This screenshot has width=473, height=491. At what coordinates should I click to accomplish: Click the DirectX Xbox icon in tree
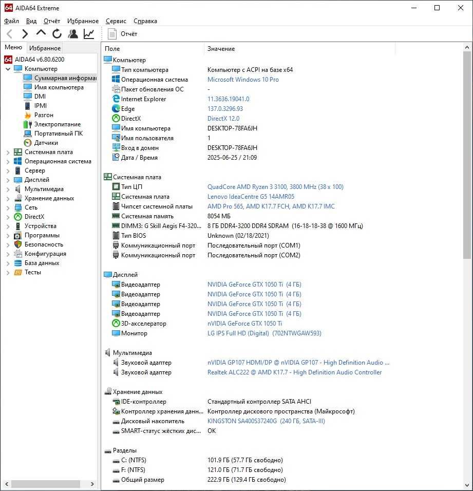pyautogui.click(x=18, y=217)
